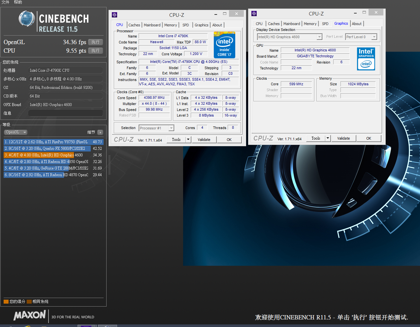The image size is (420, 327).
Task: Click the orange 您的得分 legend swatch
Action: coord(6,301)
